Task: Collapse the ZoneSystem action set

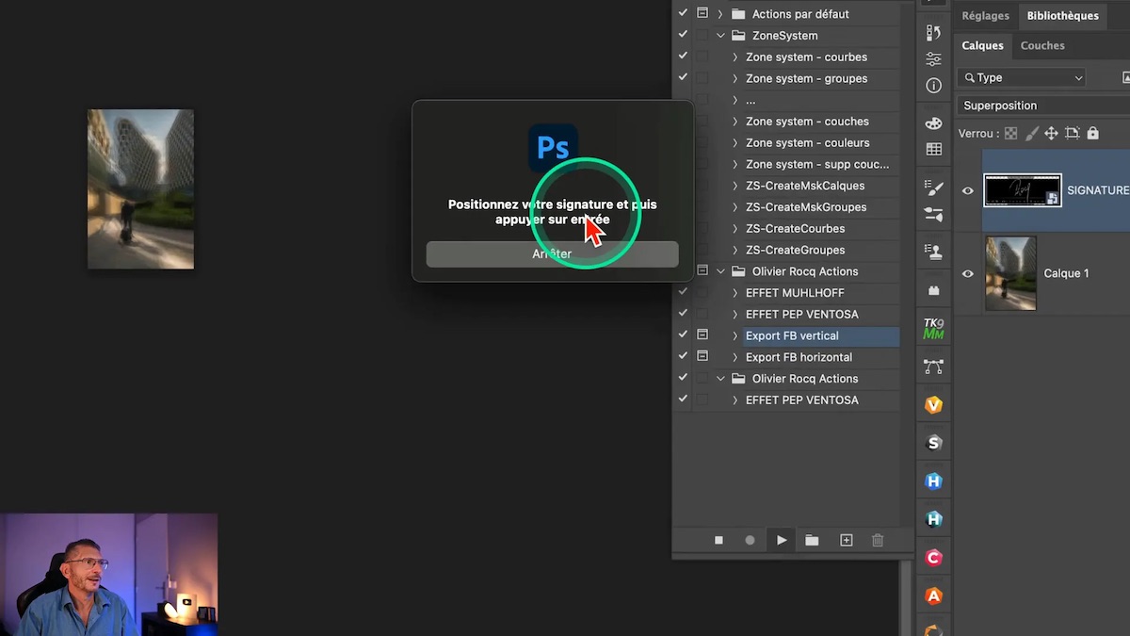Action: point(720,36)
